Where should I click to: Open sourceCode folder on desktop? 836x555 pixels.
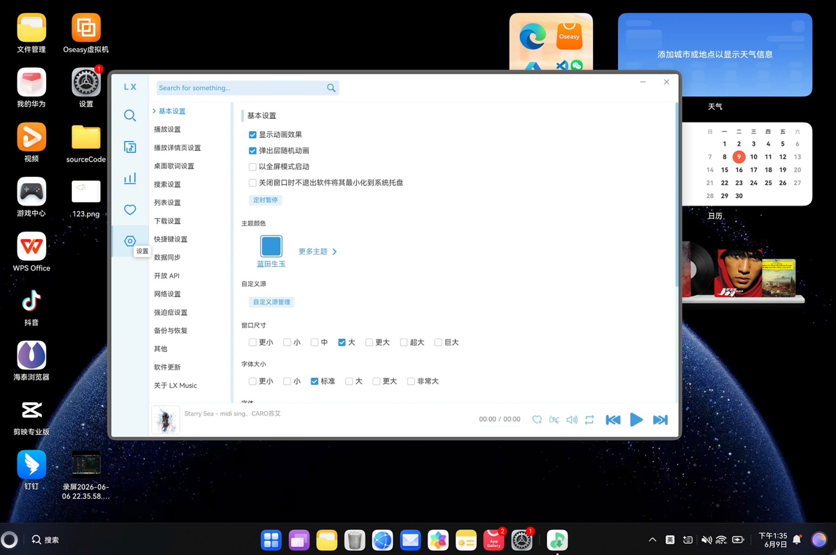[86, 144]
